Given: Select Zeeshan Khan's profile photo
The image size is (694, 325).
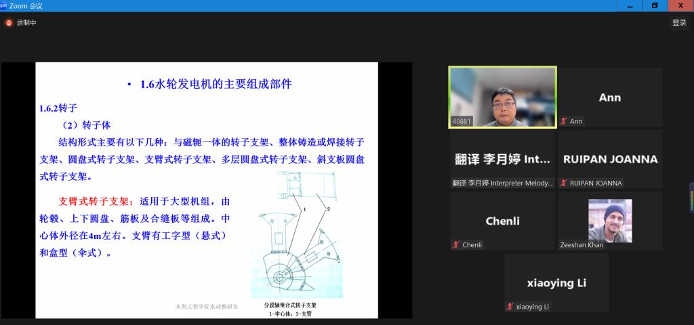Looking at the screenshot, I should 609,221.
